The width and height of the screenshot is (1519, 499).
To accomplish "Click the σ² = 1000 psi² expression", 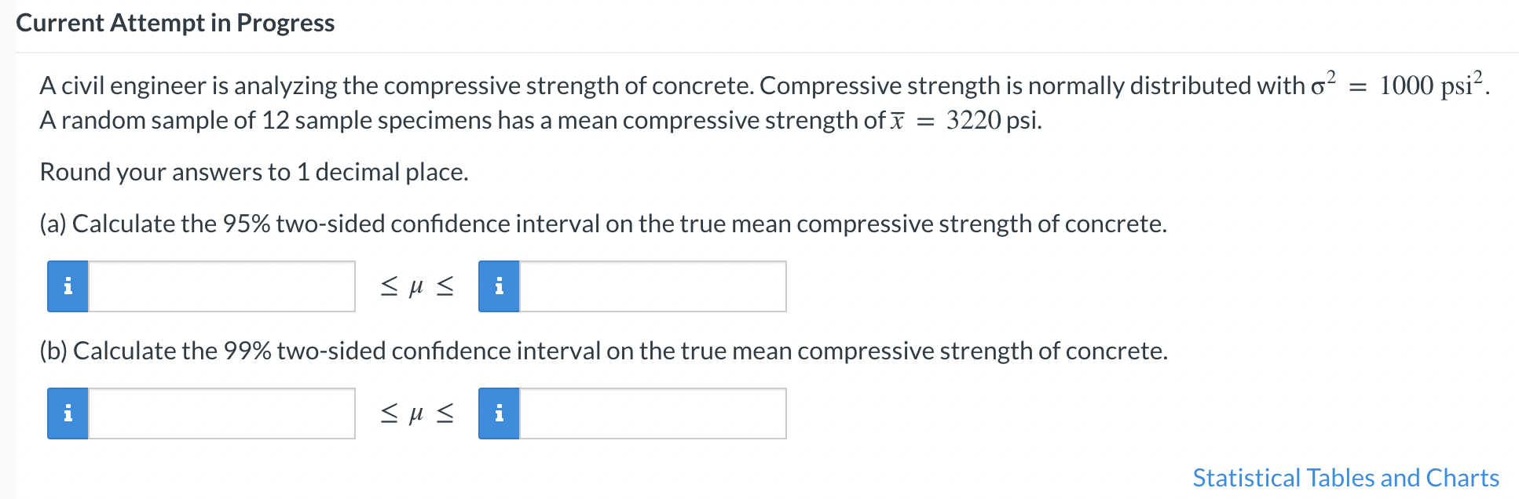I will coord(1400,83).
